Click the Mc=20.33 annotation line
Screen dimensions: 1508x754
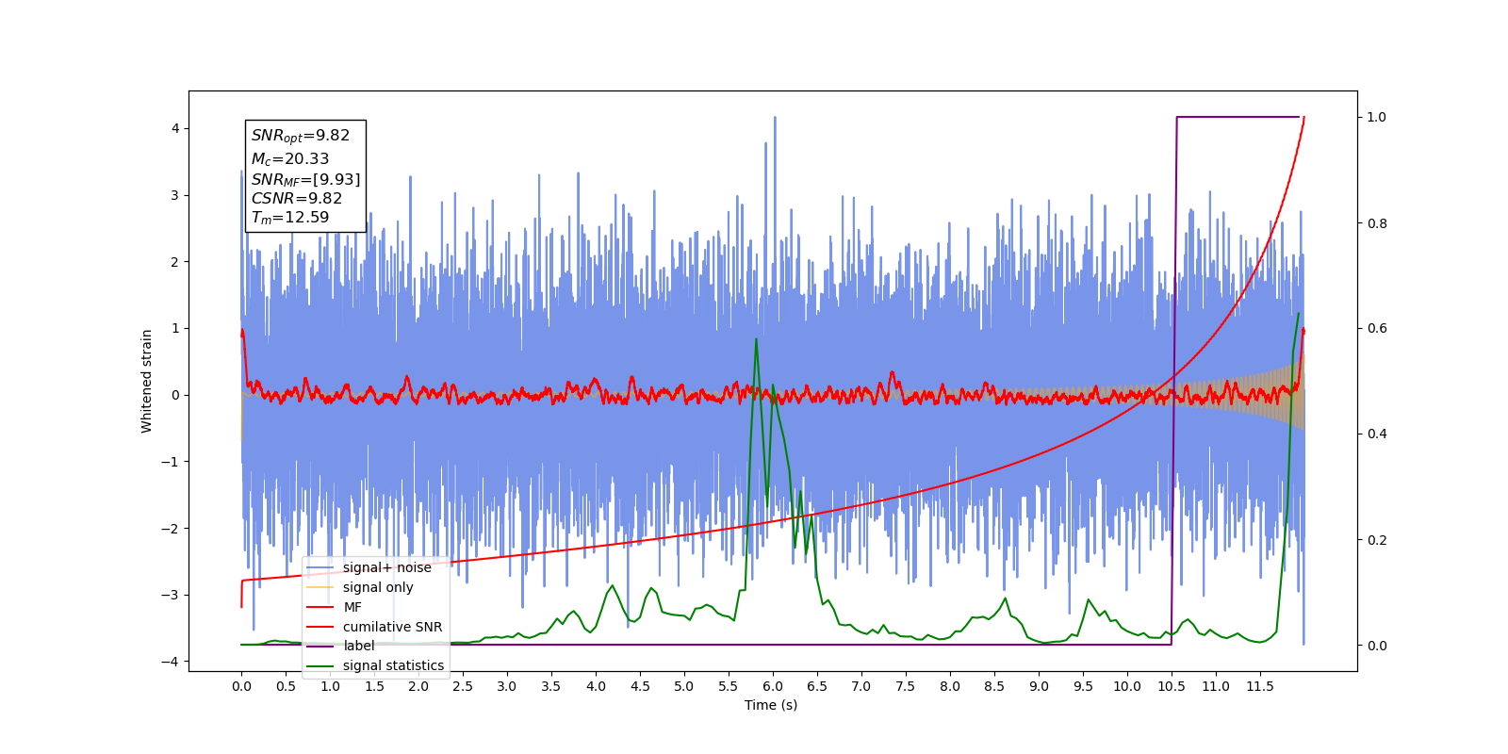coord(290,159)
